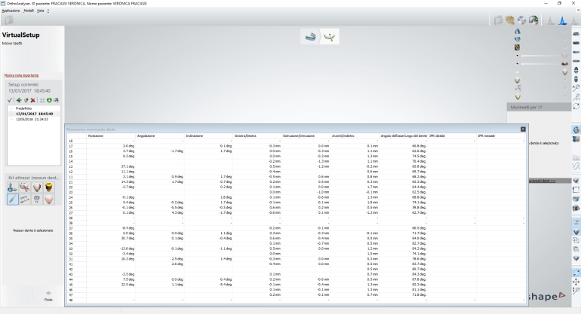Select the Predefinito setup entry
Viewport: 581px width, 314px height.
coord(24,108)
